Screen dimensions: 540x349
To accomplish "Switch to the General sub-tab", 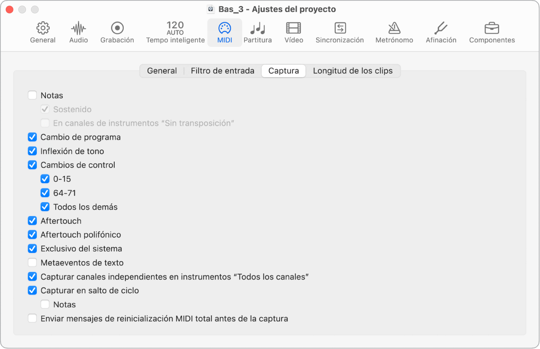I will click(x=162, y=71).
